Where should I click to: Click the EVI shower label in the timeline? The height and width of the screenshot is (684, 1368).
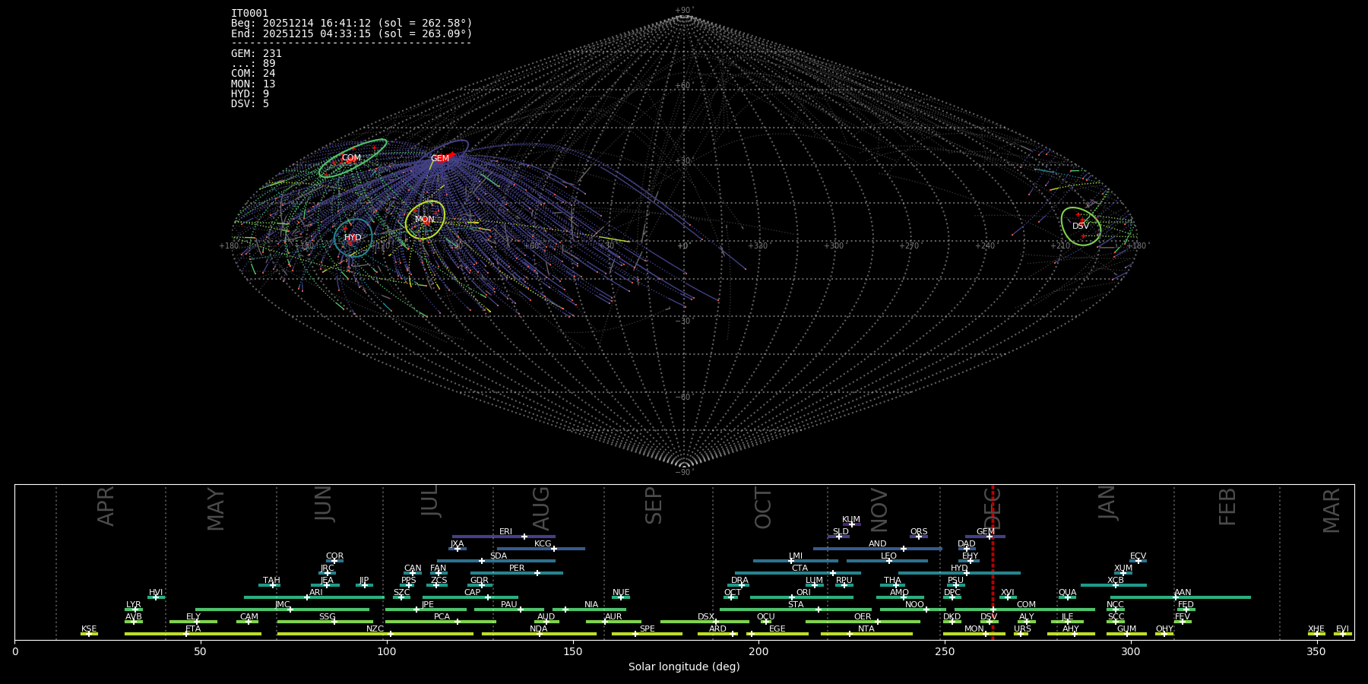[1342, 629]
